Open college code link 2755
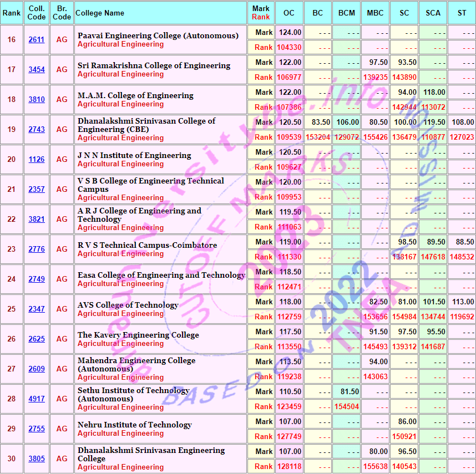476x474 pixels. pos(37,429)
